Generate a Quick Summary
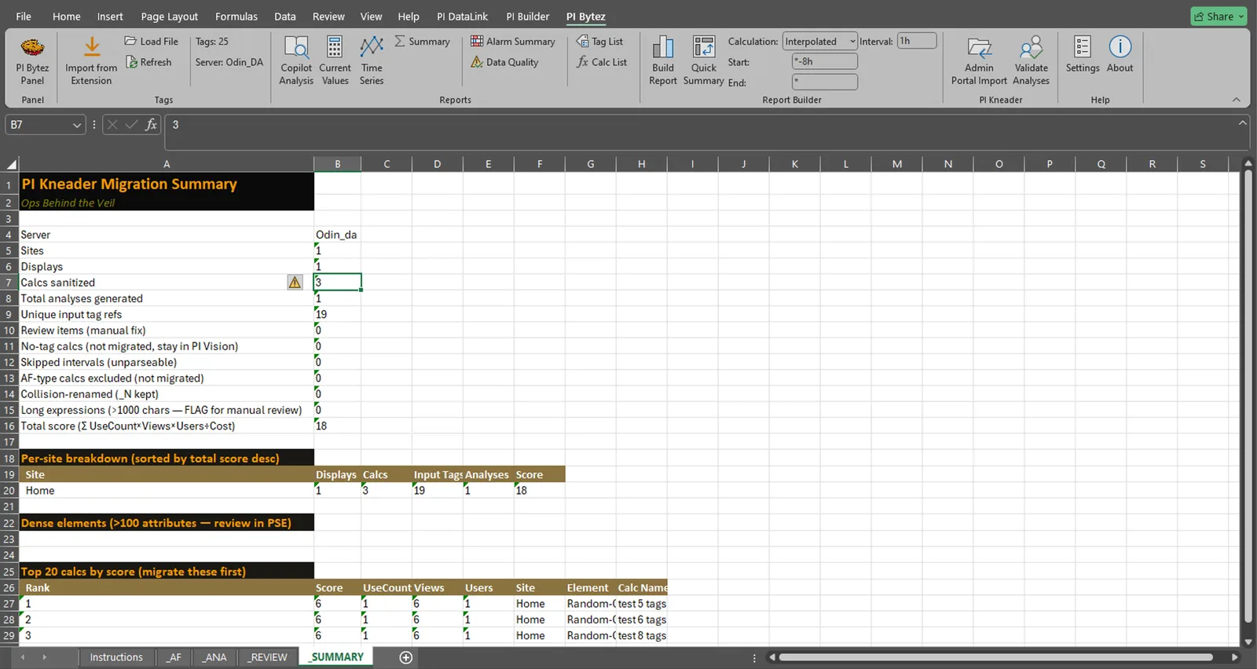This screenshot has height=669, width=1257. 704,60
